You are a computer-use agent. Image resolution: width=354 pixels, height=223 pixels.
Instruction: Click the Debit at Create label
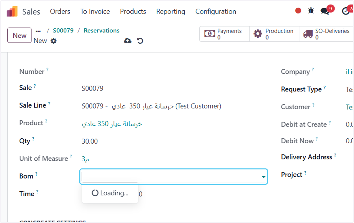pos(304,124)
